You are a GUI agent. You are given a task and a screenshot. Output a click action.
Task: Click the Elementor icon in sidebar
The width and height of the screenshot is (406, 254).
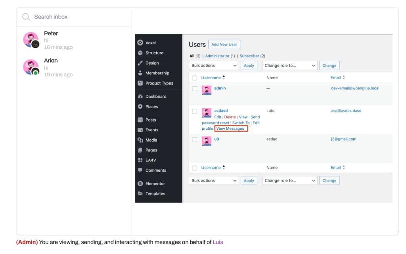point(140,184)
